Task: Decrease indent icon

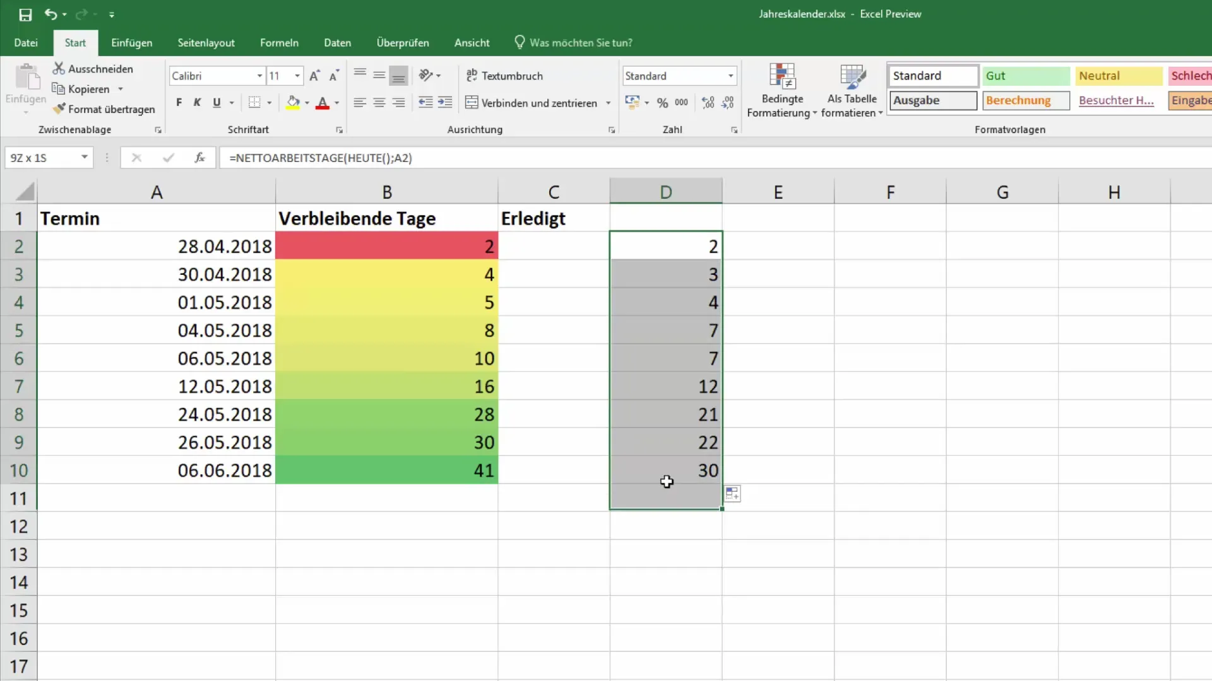Action: (x=426, y=102)
